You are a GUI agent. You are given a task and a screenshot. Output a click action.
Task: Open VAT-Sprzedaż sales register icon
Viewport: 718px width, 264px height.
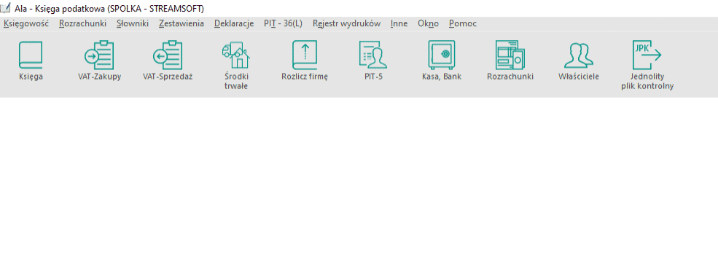[168, 55]
